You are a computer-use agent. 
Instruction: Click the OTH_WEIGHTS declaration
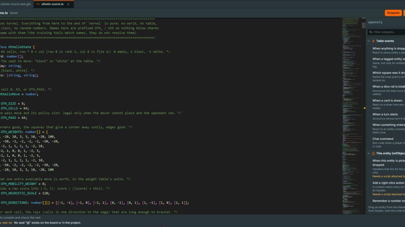24,132
